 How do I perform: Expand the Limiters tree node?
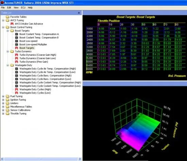point(3,103)
